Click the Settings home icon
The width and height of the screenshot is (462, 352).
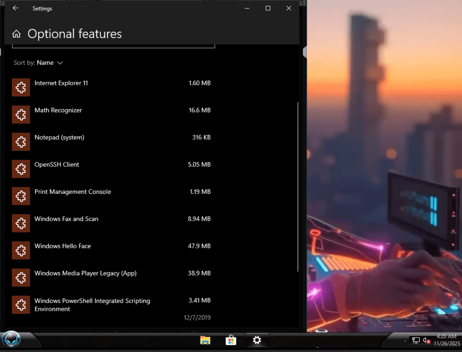(x=17, y=34)
